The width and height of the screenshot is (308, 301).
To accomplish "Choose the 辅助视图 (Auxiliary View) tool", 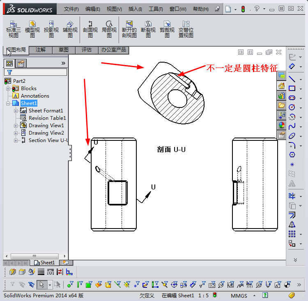I will [70, 29].
